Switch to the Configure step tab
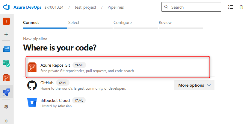Viewport: 248px width, 124px height. [136, 24]
